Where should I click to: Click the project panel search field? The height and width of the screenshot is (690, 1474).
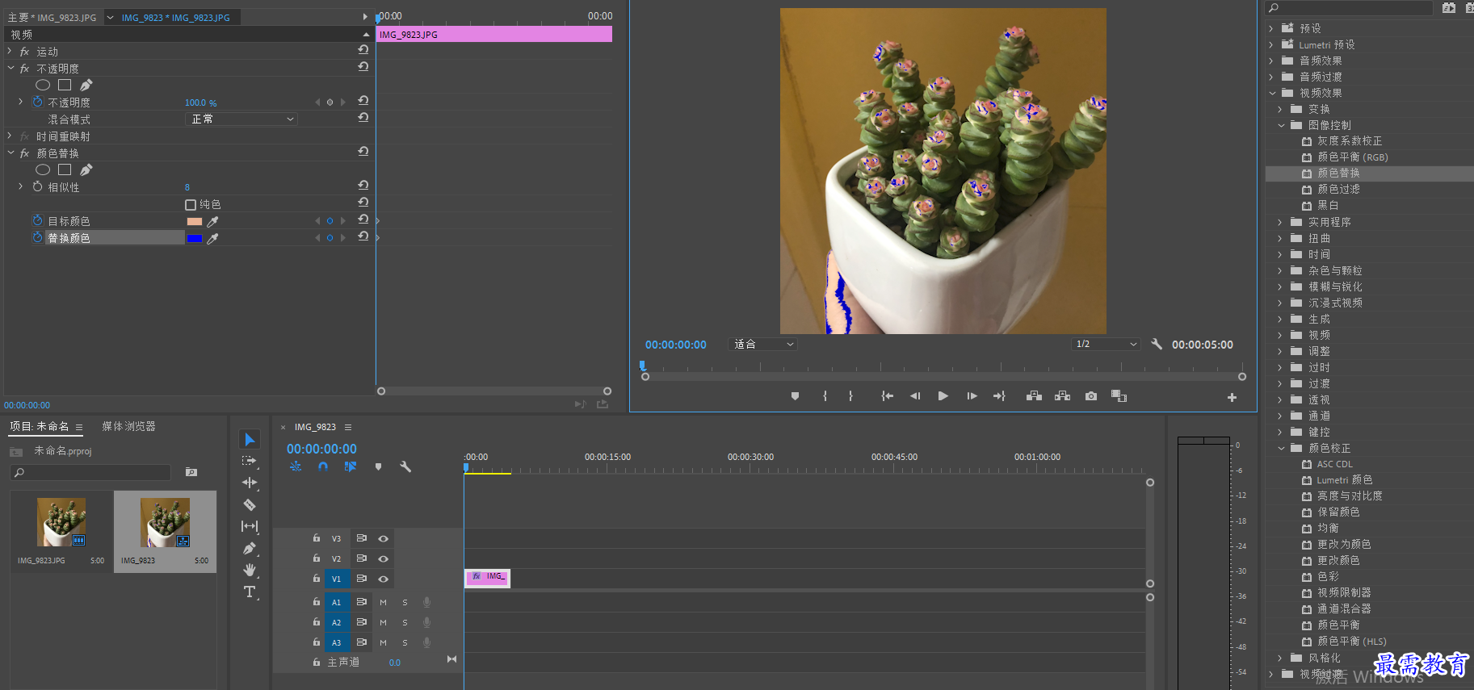tap(90, 472)
